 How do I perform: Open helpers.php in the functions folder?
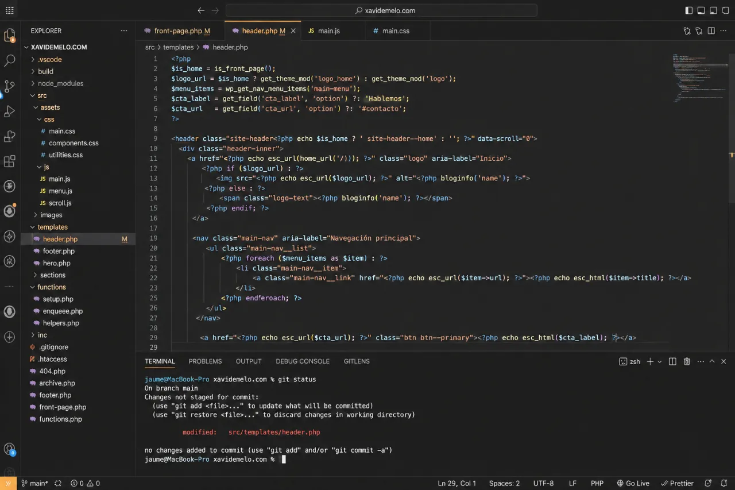click(x=61, y=323)
